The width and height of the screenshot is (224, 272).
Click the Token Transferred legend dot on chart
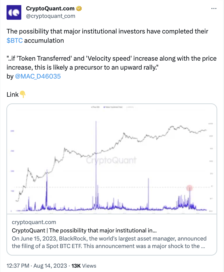pyautogui.click(x=104, y=107)
